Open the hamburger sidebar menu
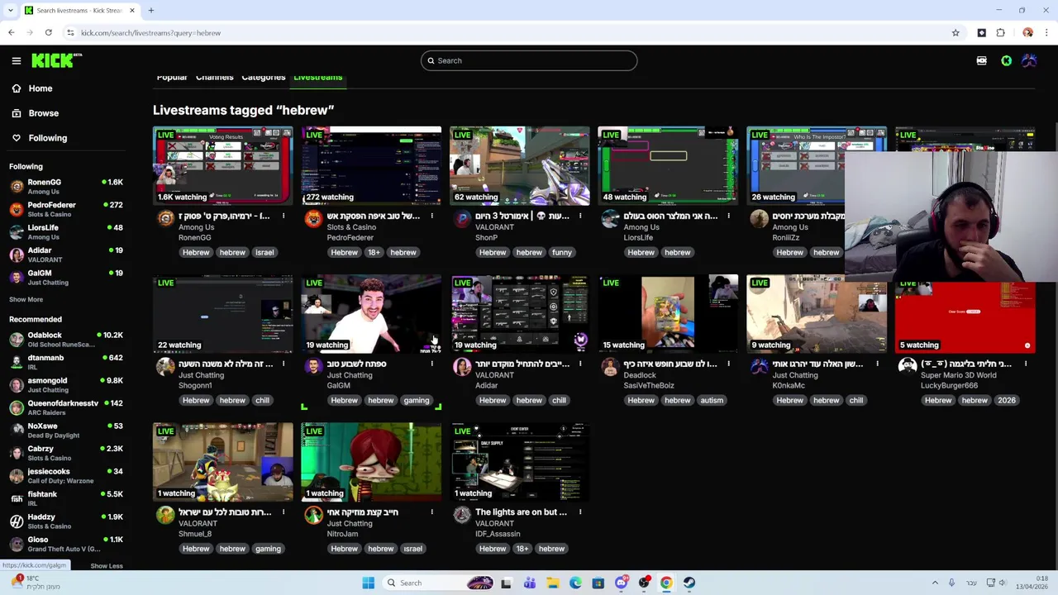 (16, 60)
